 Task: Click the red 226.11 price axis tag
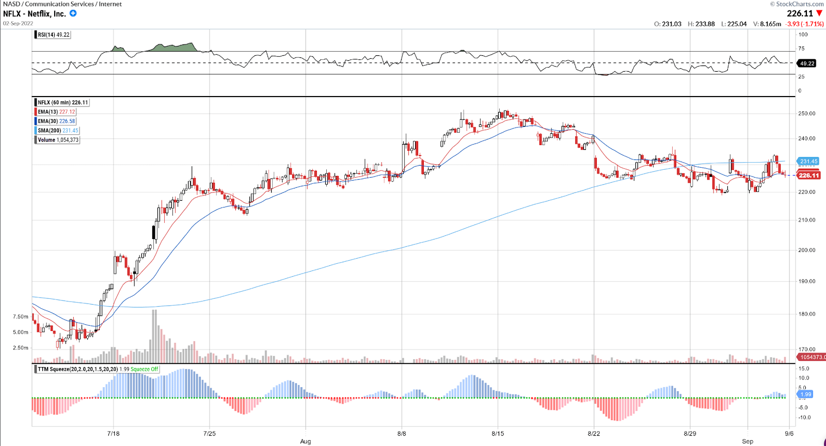click(808, 176)
